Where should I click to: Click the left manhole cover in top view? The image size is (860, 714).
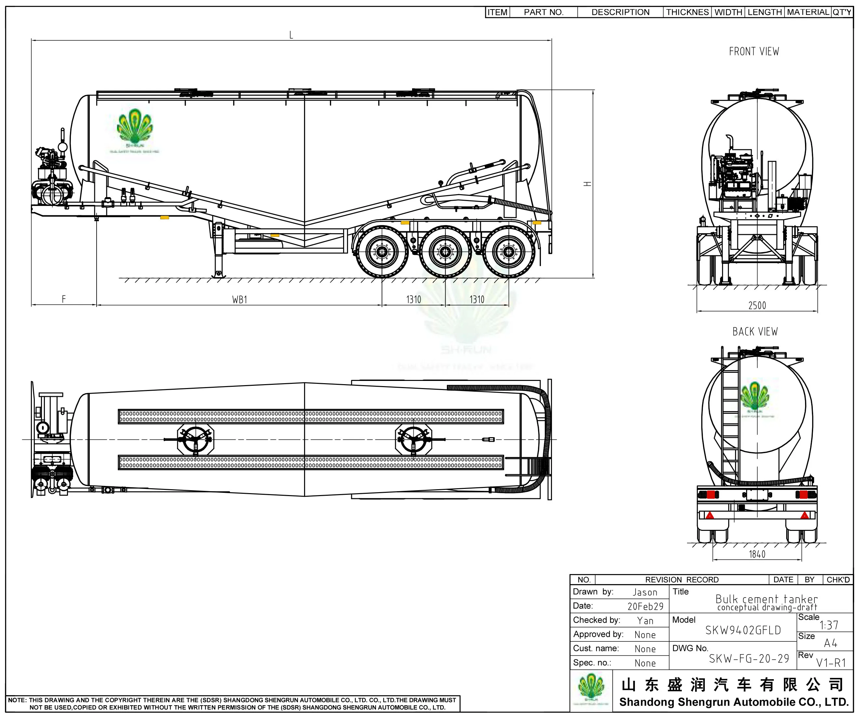[x=195, y=439]
